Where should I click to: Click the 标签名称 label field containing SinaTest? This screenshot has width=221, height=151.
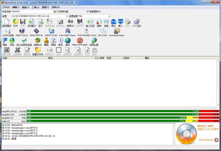(32, 11)
